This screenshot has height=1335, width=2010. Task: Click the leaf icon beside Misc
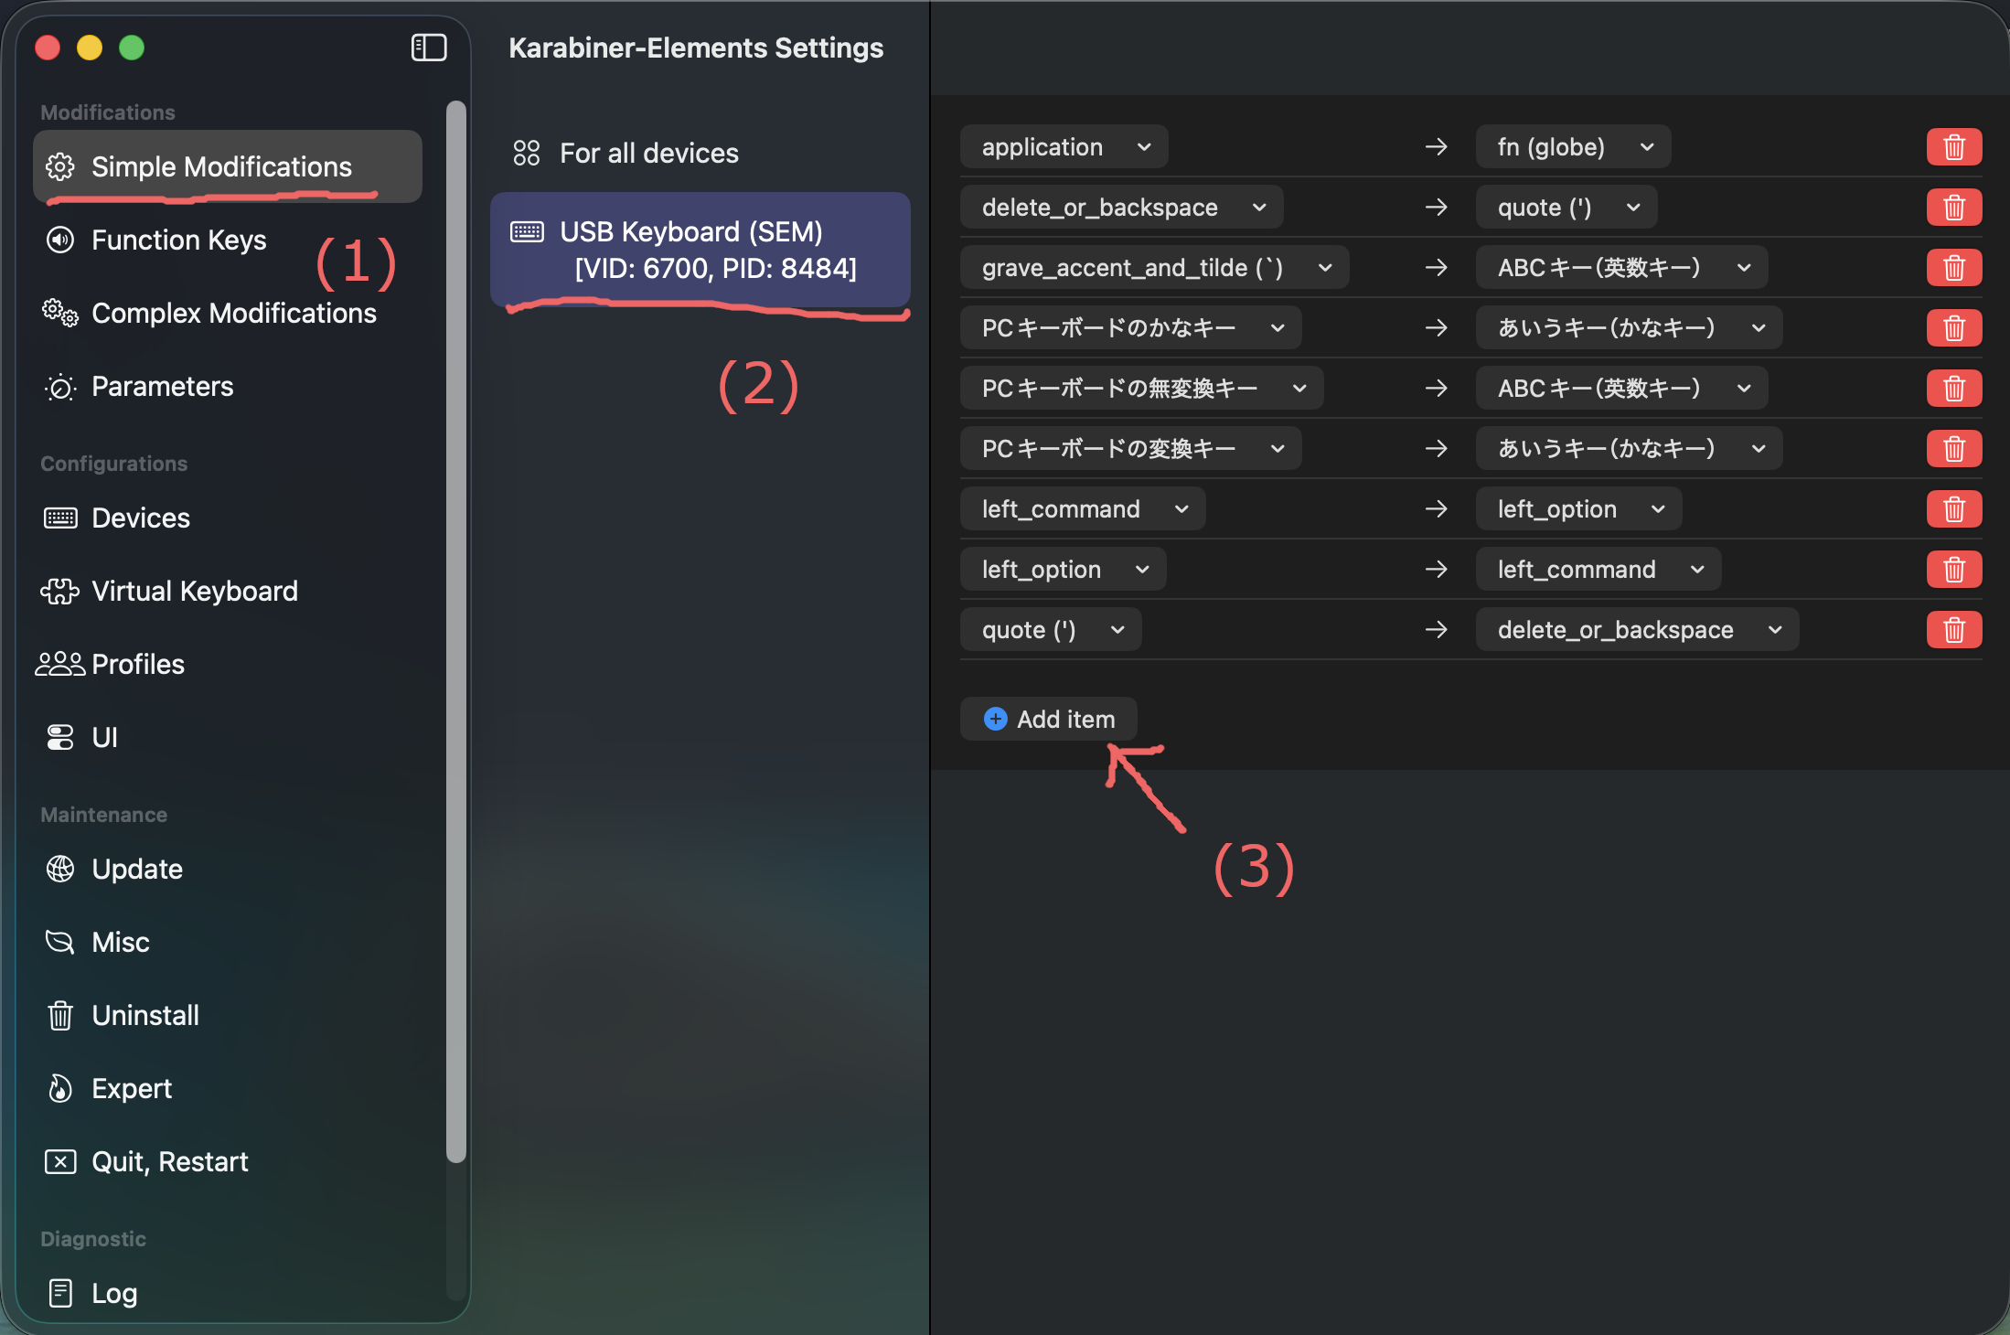tap(60, 942)
